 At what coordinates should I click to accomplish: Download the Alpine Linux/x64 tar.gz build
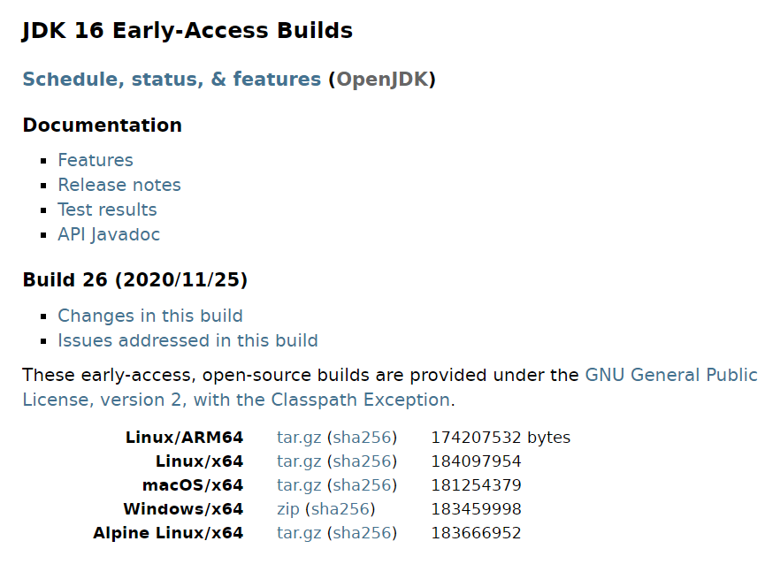click(299, 533)
